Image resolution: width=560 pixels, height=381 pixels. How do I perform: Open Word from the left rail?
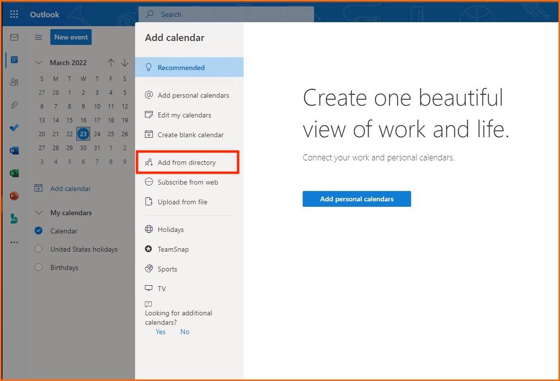14,151
